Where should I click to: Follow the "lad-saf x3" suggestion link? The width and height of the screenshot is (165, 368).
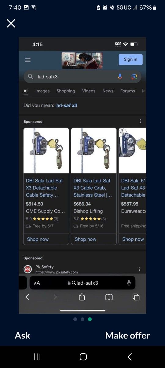[x=66, y=105]
